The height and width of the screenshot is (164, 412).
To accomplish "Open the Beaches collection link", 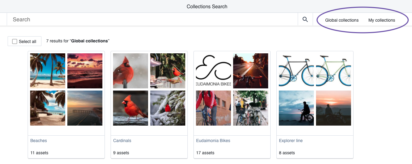I will pyautogui.click(x=39, y=141).
